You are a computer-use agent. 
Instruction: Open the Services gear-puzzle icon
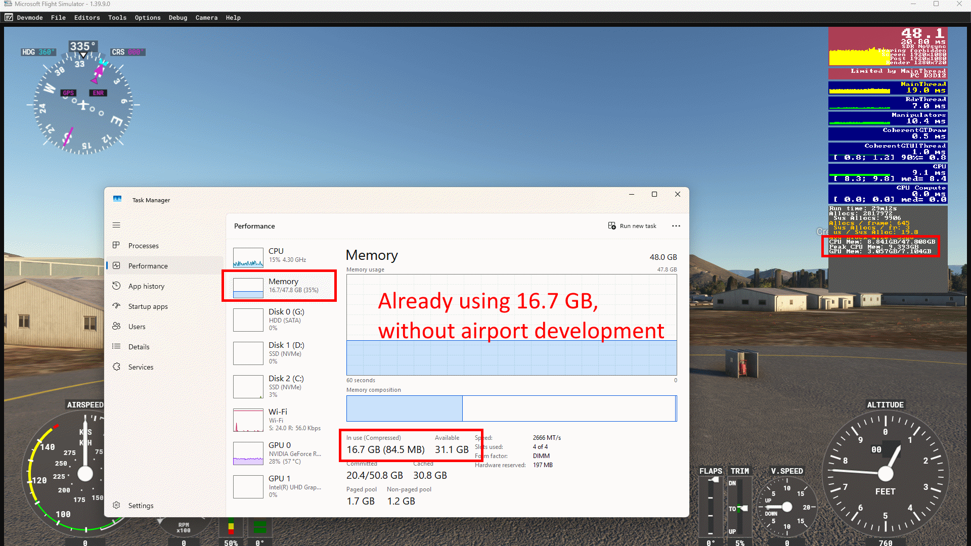(x=116, y=367)
